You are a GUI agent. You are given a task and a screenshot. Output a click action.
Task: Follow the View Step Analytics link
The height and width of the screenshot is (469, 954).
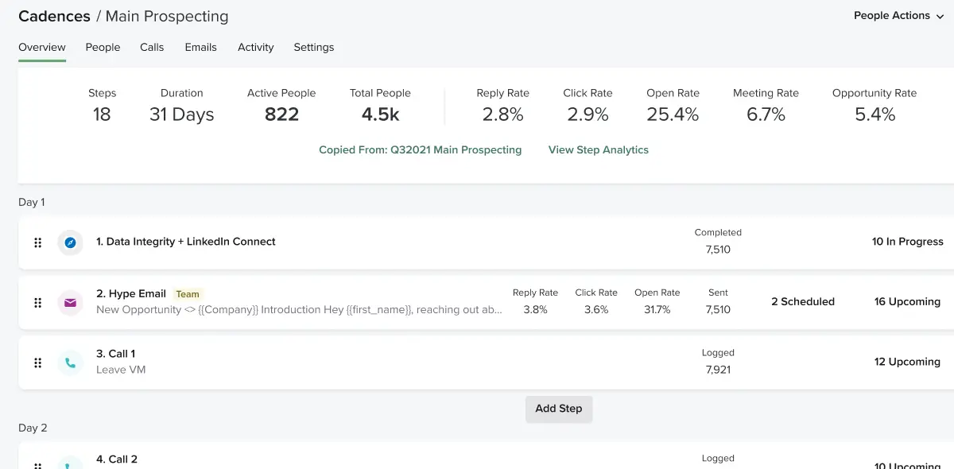598,150
